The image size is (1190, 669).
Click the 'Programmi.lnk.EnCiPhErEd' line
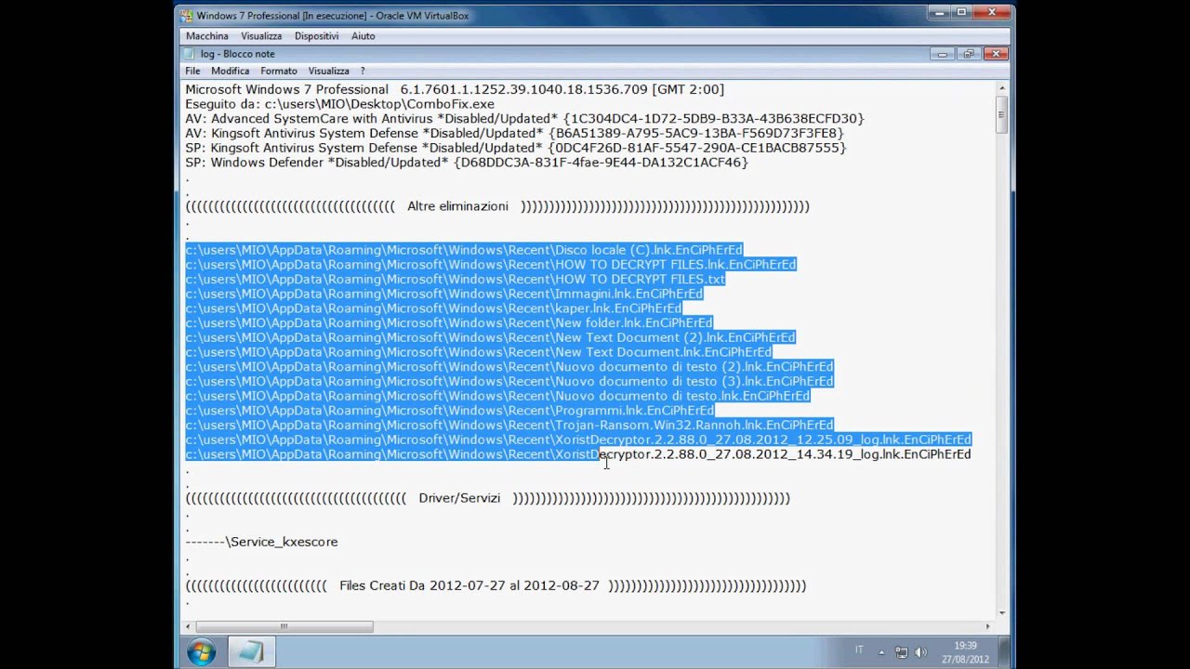pyautogui.click(x=450, y=411)
